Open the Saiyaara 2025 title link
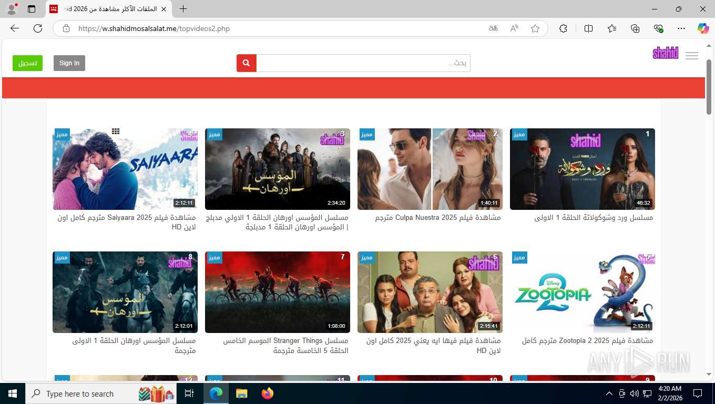715x404 pixels. point(127,223)
